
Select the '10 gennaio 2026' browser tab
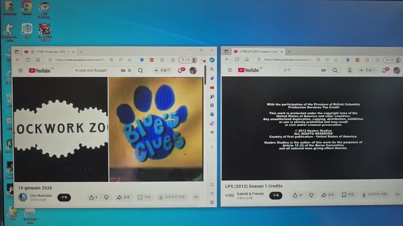49,52
